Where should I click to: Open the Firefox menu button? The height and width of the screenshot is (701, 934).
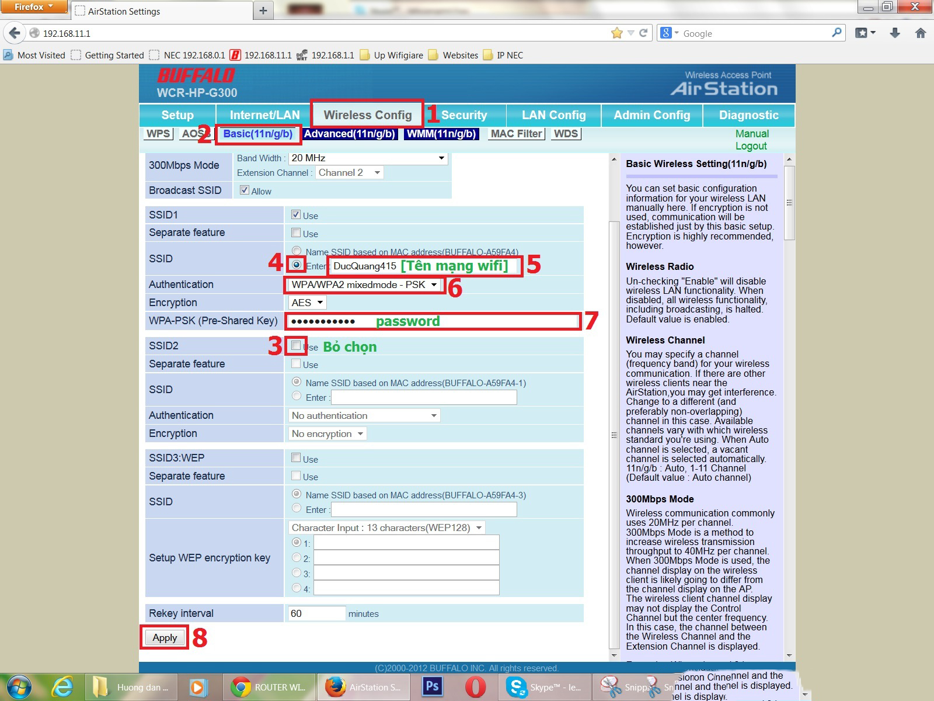tap(34, 7)
